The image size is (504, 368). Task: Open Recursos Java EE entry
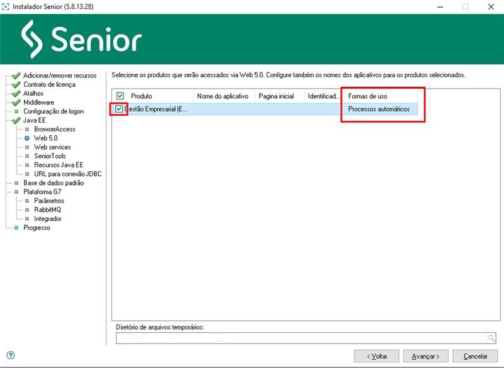59,165
